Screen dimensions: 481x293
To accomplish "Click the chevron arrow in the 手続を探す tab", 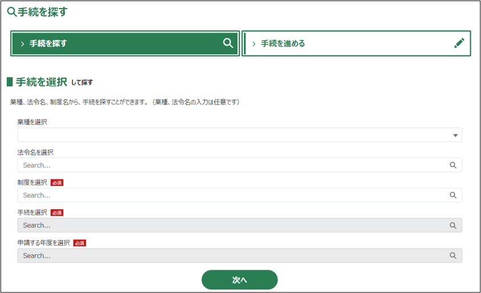I will click(x=22, y=44).
